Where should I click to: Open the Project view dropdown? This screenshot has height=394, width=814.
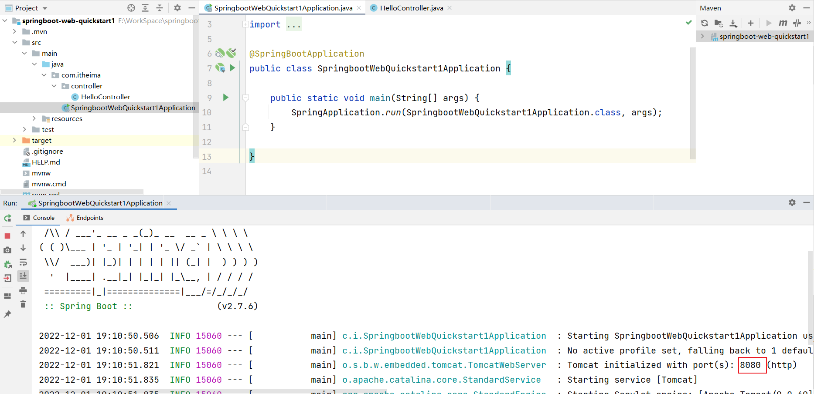point(45,8)
